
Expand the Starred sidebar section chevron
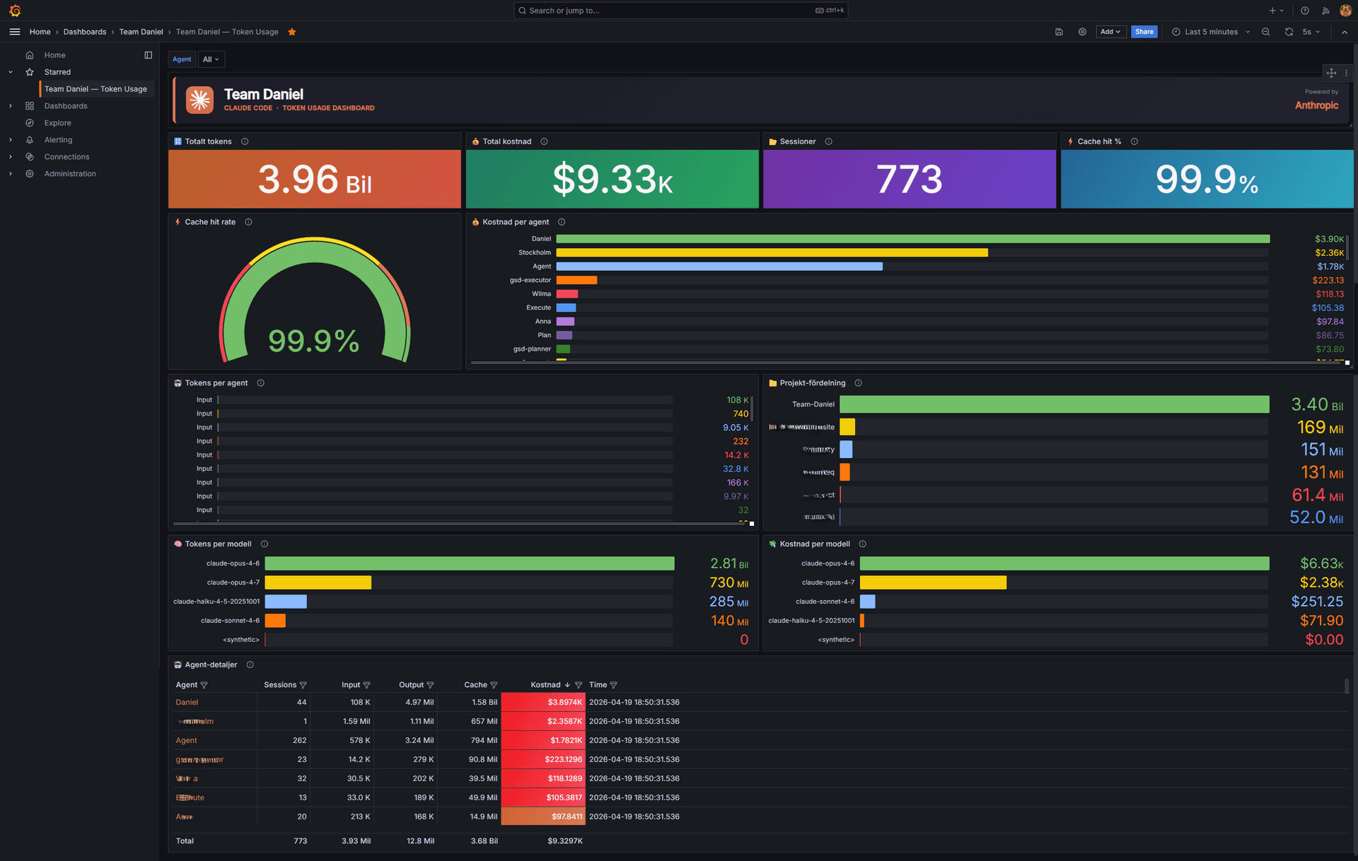coord(11,72)
